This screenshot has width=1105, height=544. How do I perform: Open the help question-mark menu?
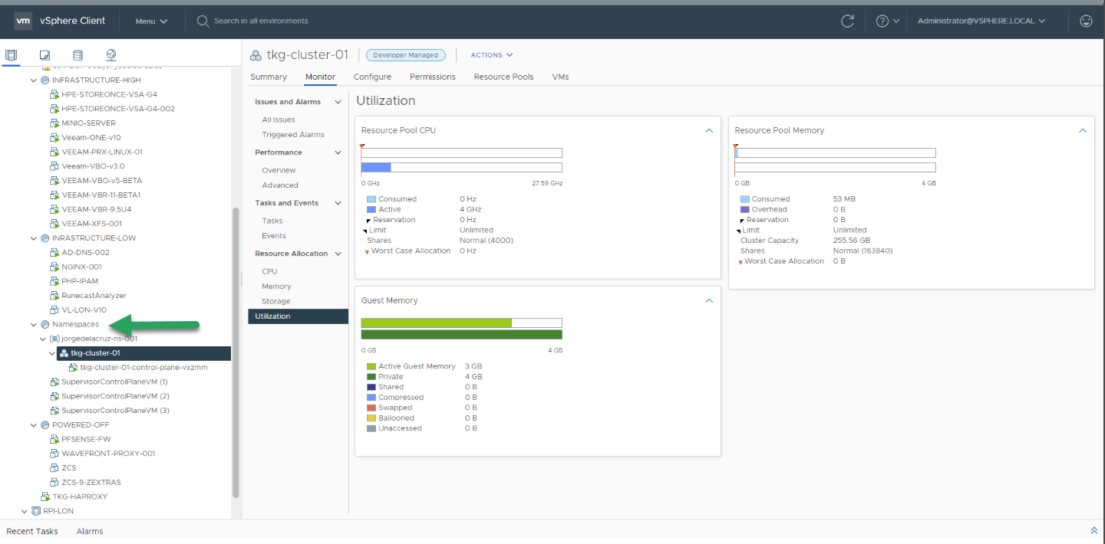coord(887,21)
